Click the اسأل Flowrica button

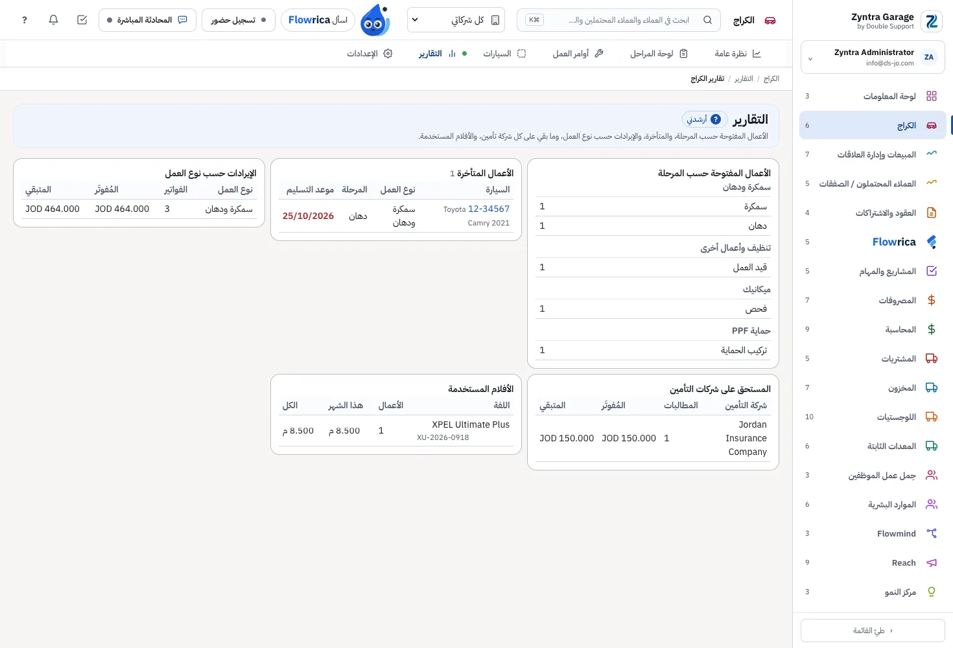click(318, 20)
